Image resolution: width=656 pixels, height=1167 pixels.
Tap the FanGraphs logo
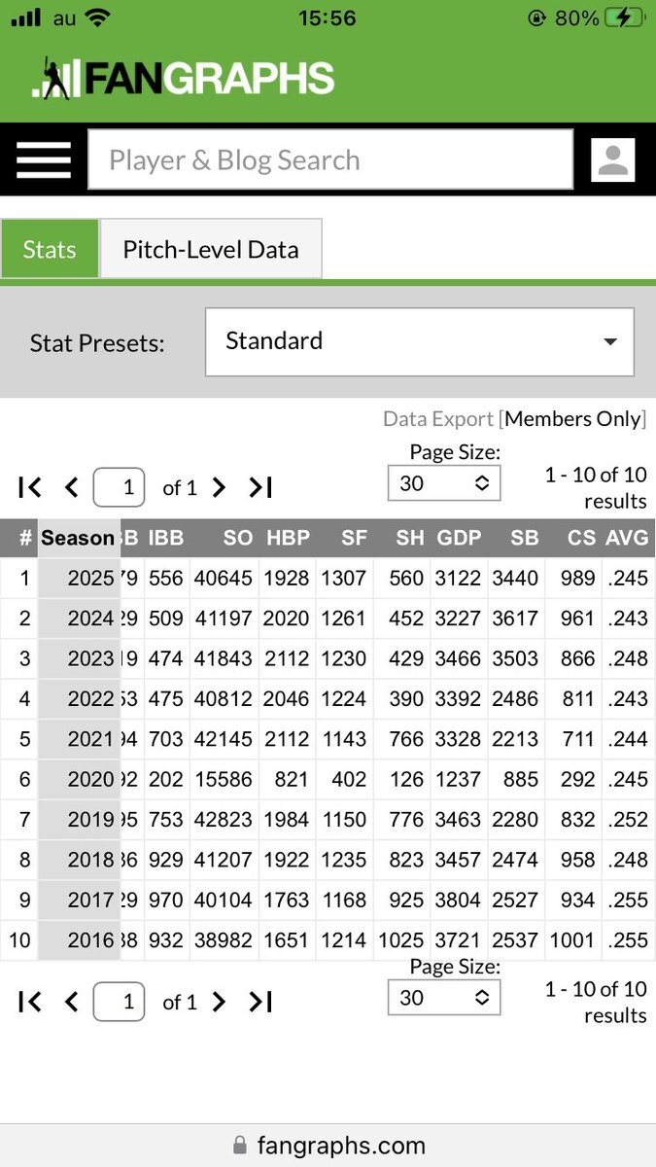(x=185, y=79)
